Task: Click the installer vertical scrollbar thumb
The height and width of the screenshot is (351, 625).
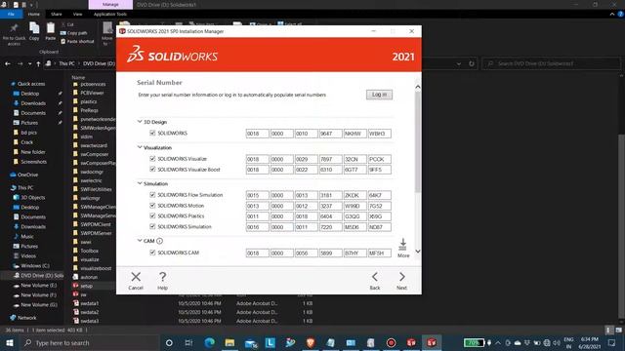Action: tap(417, 141)
